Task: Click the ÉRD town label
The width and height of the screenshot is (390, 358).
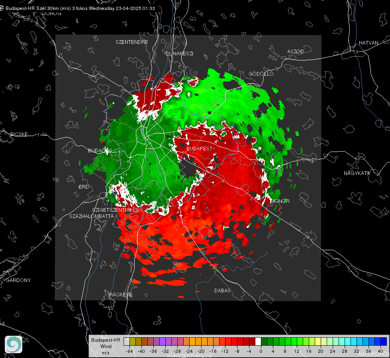Action: [x=84, y=187]
